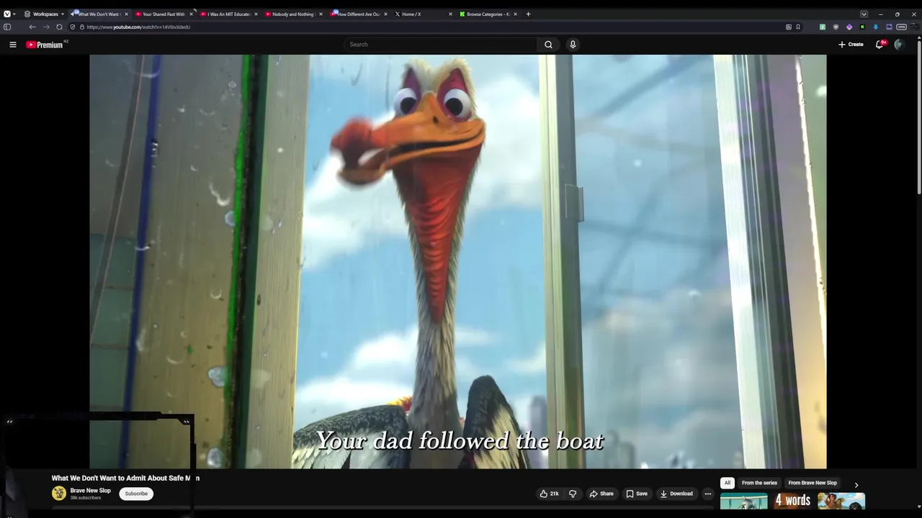Open YouTube notifications bell
Image resolution: width=922 pixels, height=518 pixels.
[x=880, y=45]
